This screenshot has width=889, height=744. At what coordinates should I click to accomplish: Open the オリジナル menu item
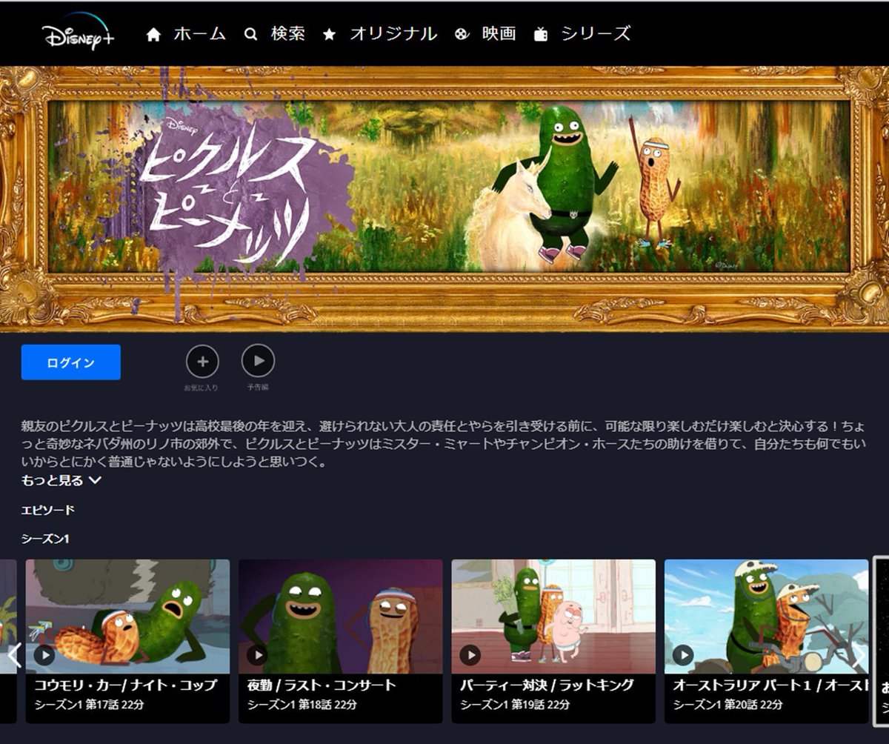point(393,33)
